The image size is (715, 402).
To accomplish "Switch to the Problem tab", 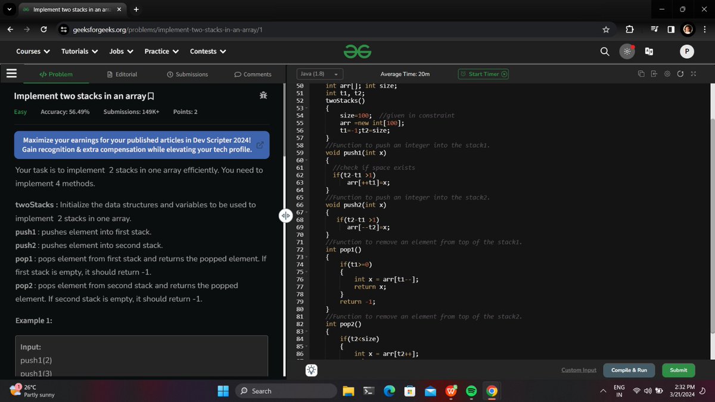I will [56, 74].
